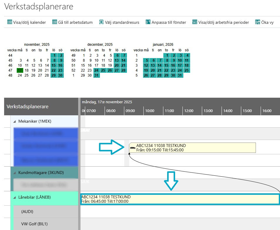Click the Anpassa till fönster icon

tap(148, 22)
